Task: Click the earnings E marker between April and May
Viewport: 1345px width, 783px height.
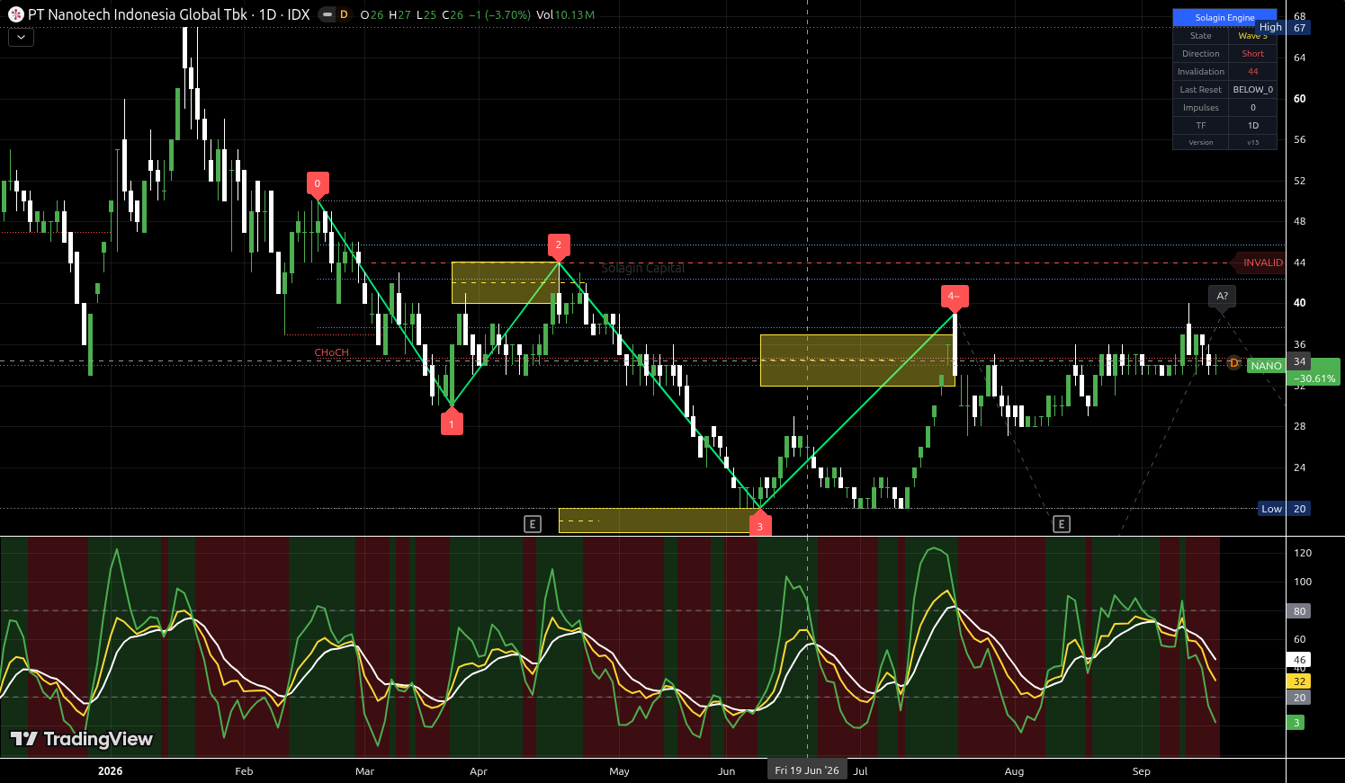Action: [x=533, y=524]
